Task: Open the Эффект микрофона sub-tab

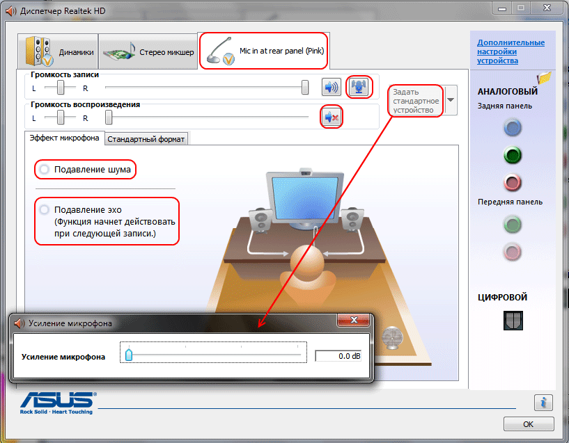Action: coord(64,138)
